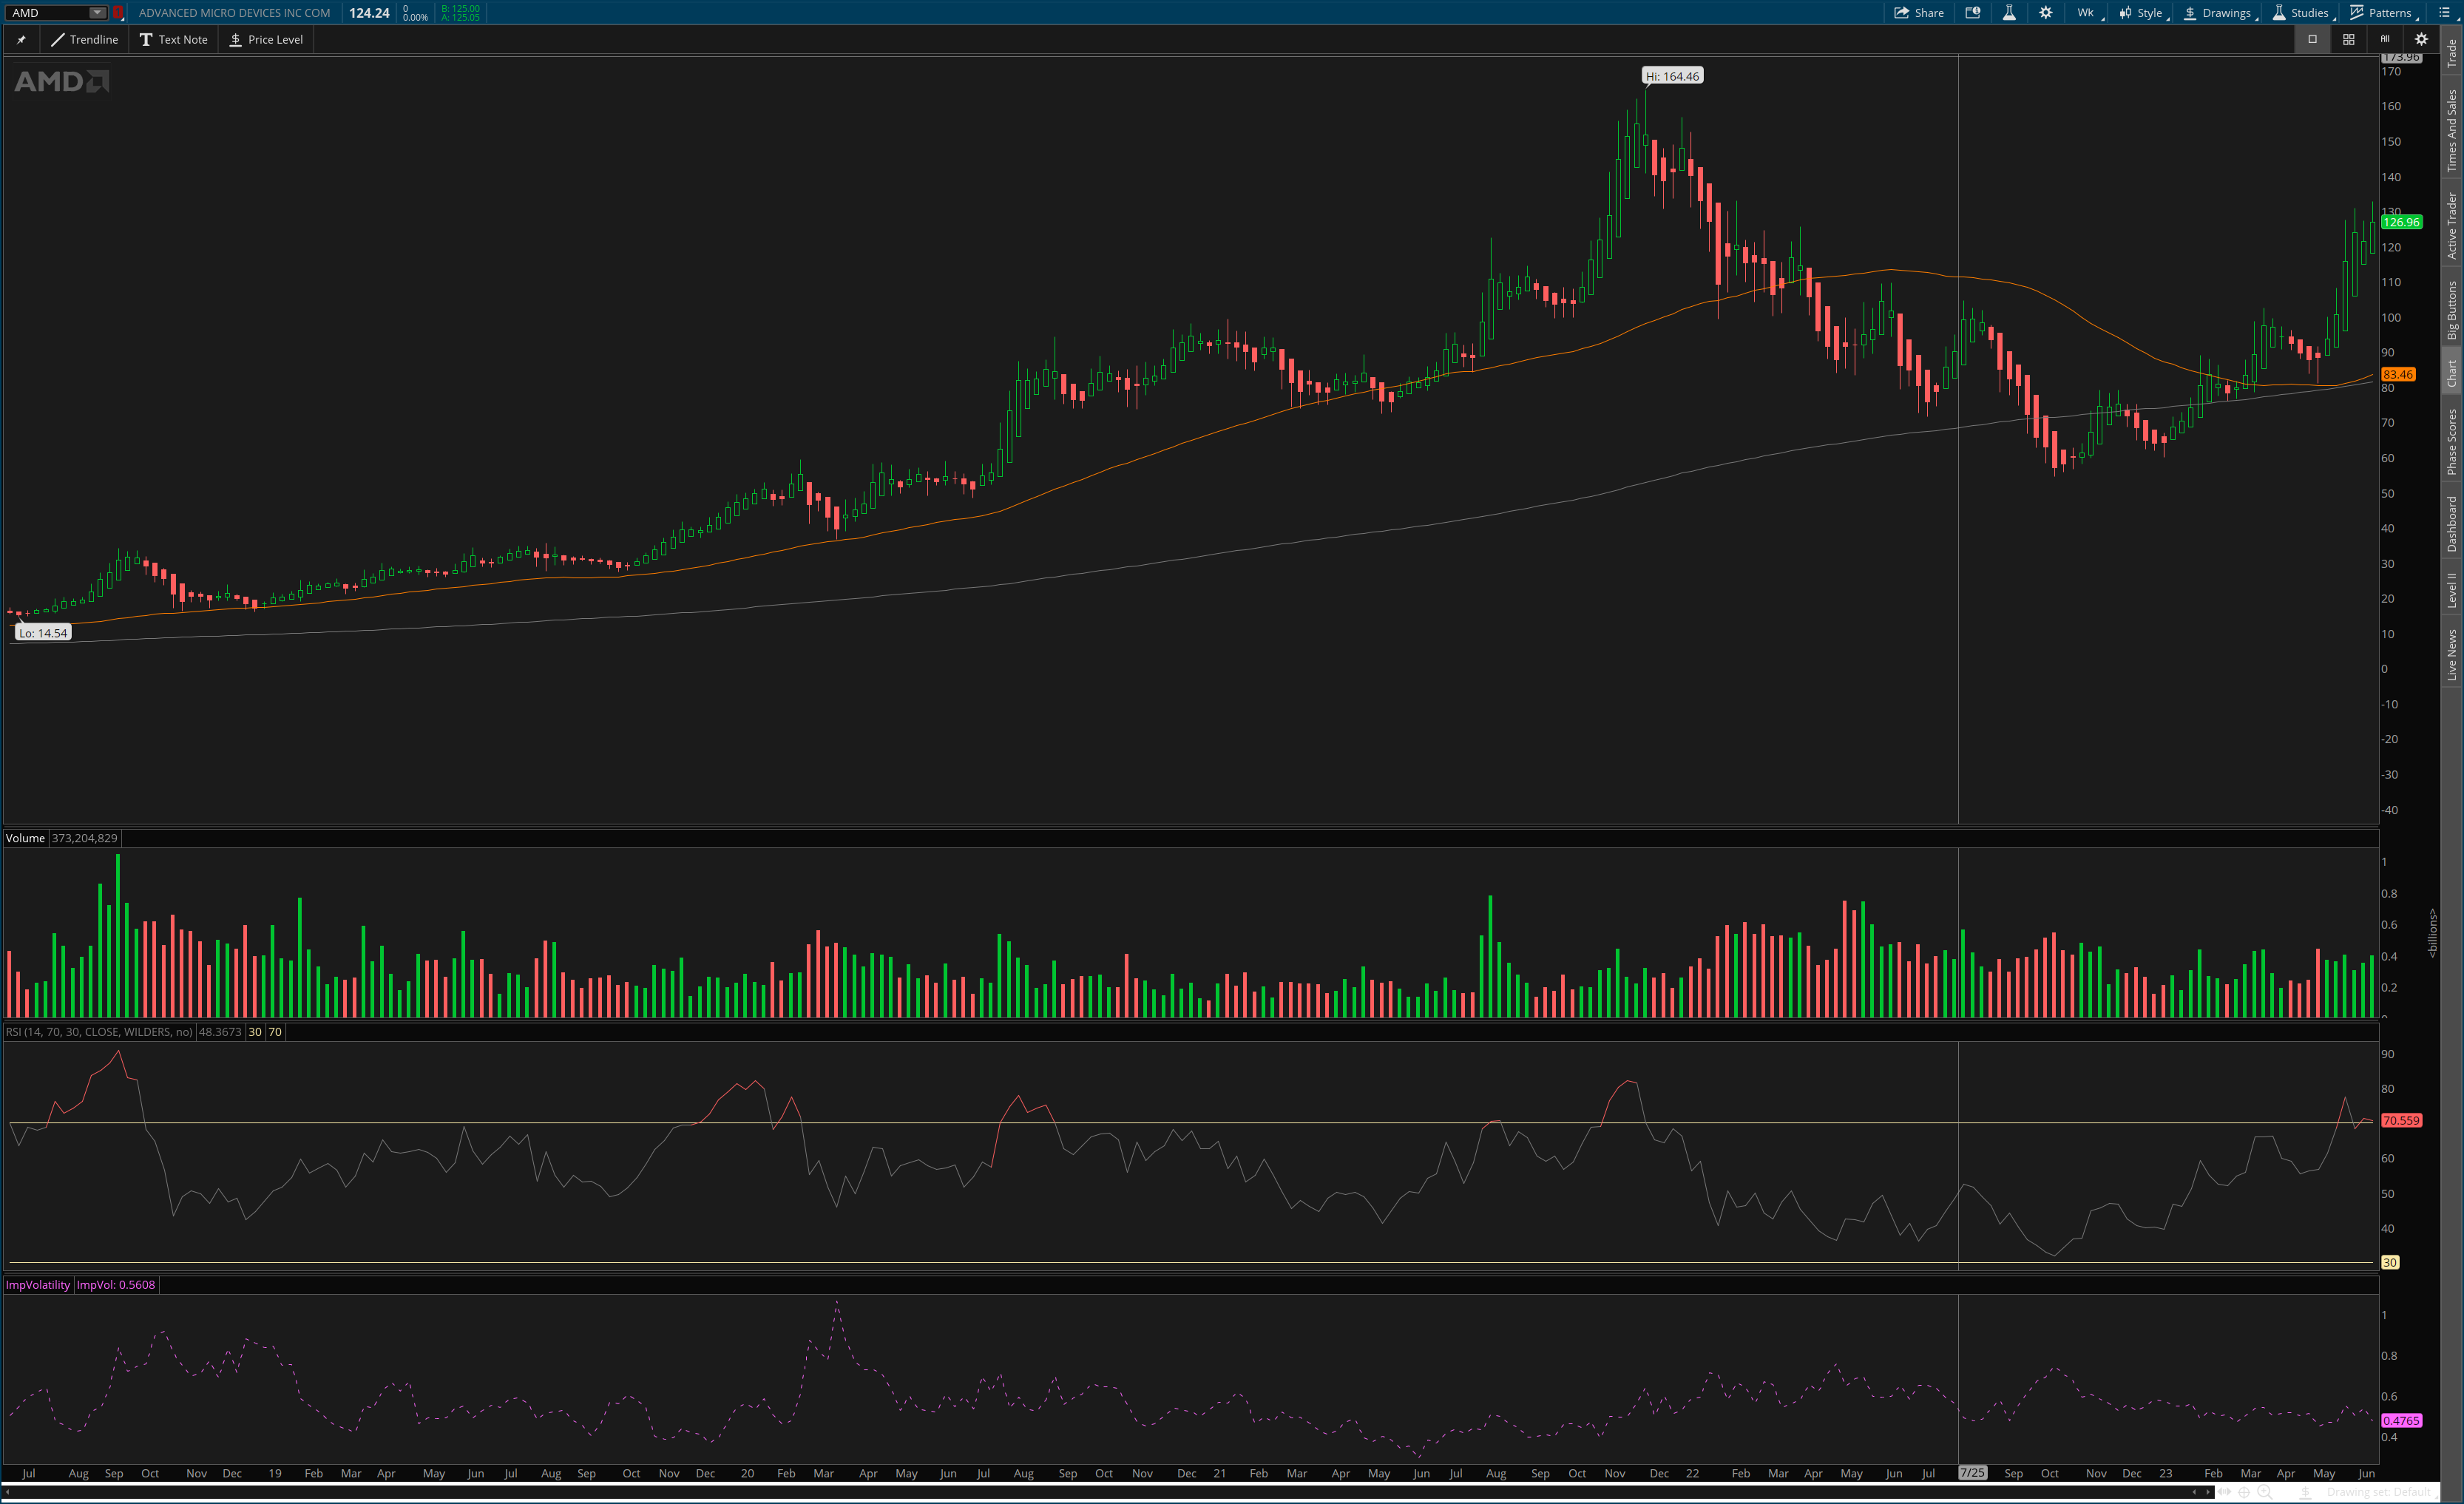Click the ImpVol: 0.5608 value

[116, 1285]
